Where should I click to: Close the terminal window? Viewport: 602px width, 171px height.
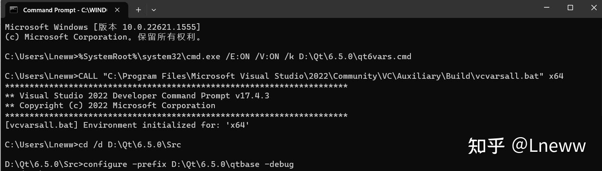[x=593, y=8]
